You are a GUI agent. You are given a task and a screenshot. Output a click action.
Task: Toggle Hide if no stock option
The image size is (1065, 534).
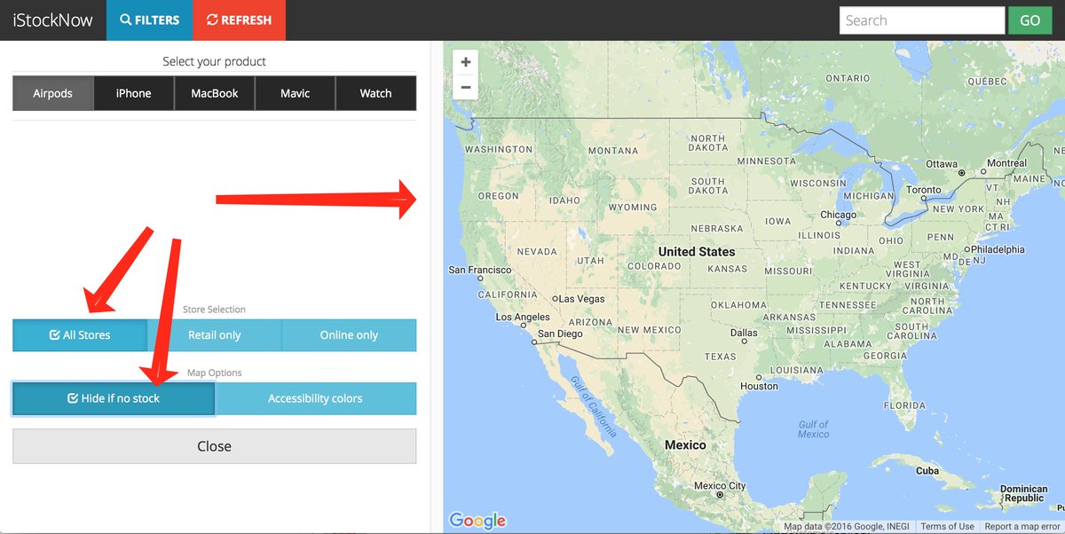(114, 398)
